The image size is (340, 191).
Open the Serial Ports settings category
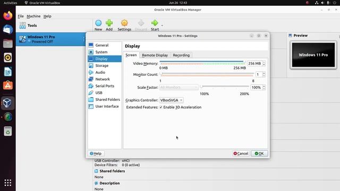tap(105, 86)
